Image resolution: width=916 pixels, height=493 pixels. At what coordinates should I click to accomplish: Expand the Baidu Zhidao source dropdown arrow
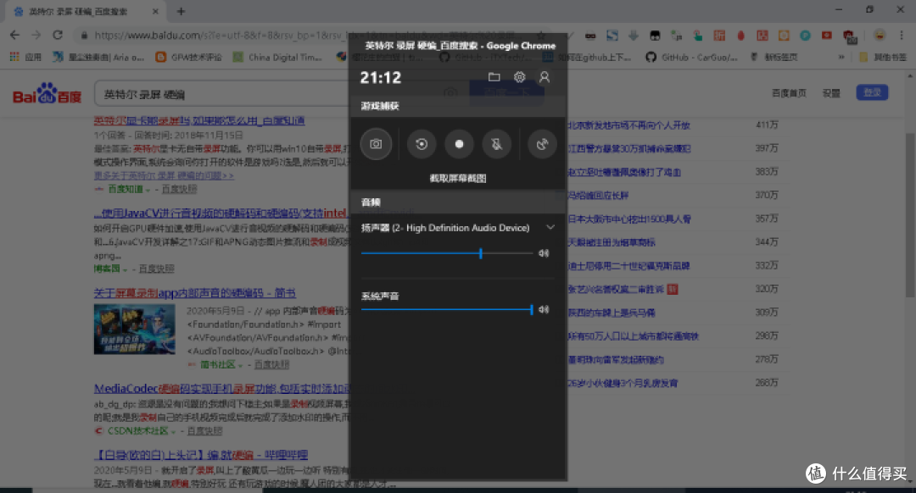tap(148, 190)
